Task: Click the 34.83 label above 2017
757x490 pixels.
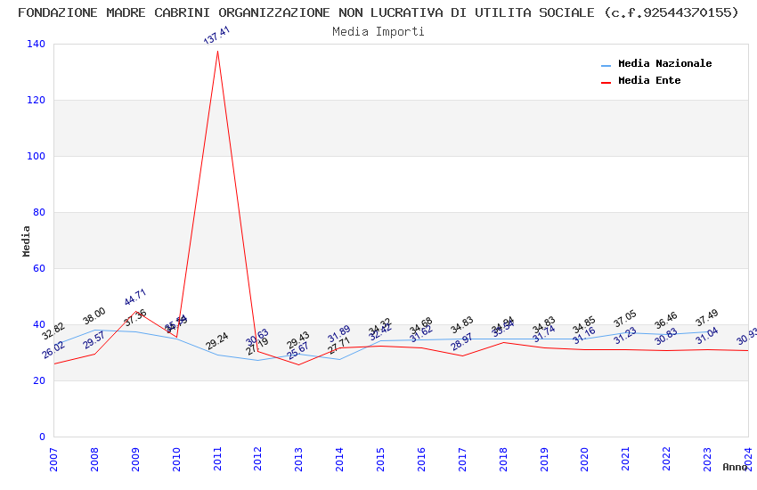Action: point(462,325)
